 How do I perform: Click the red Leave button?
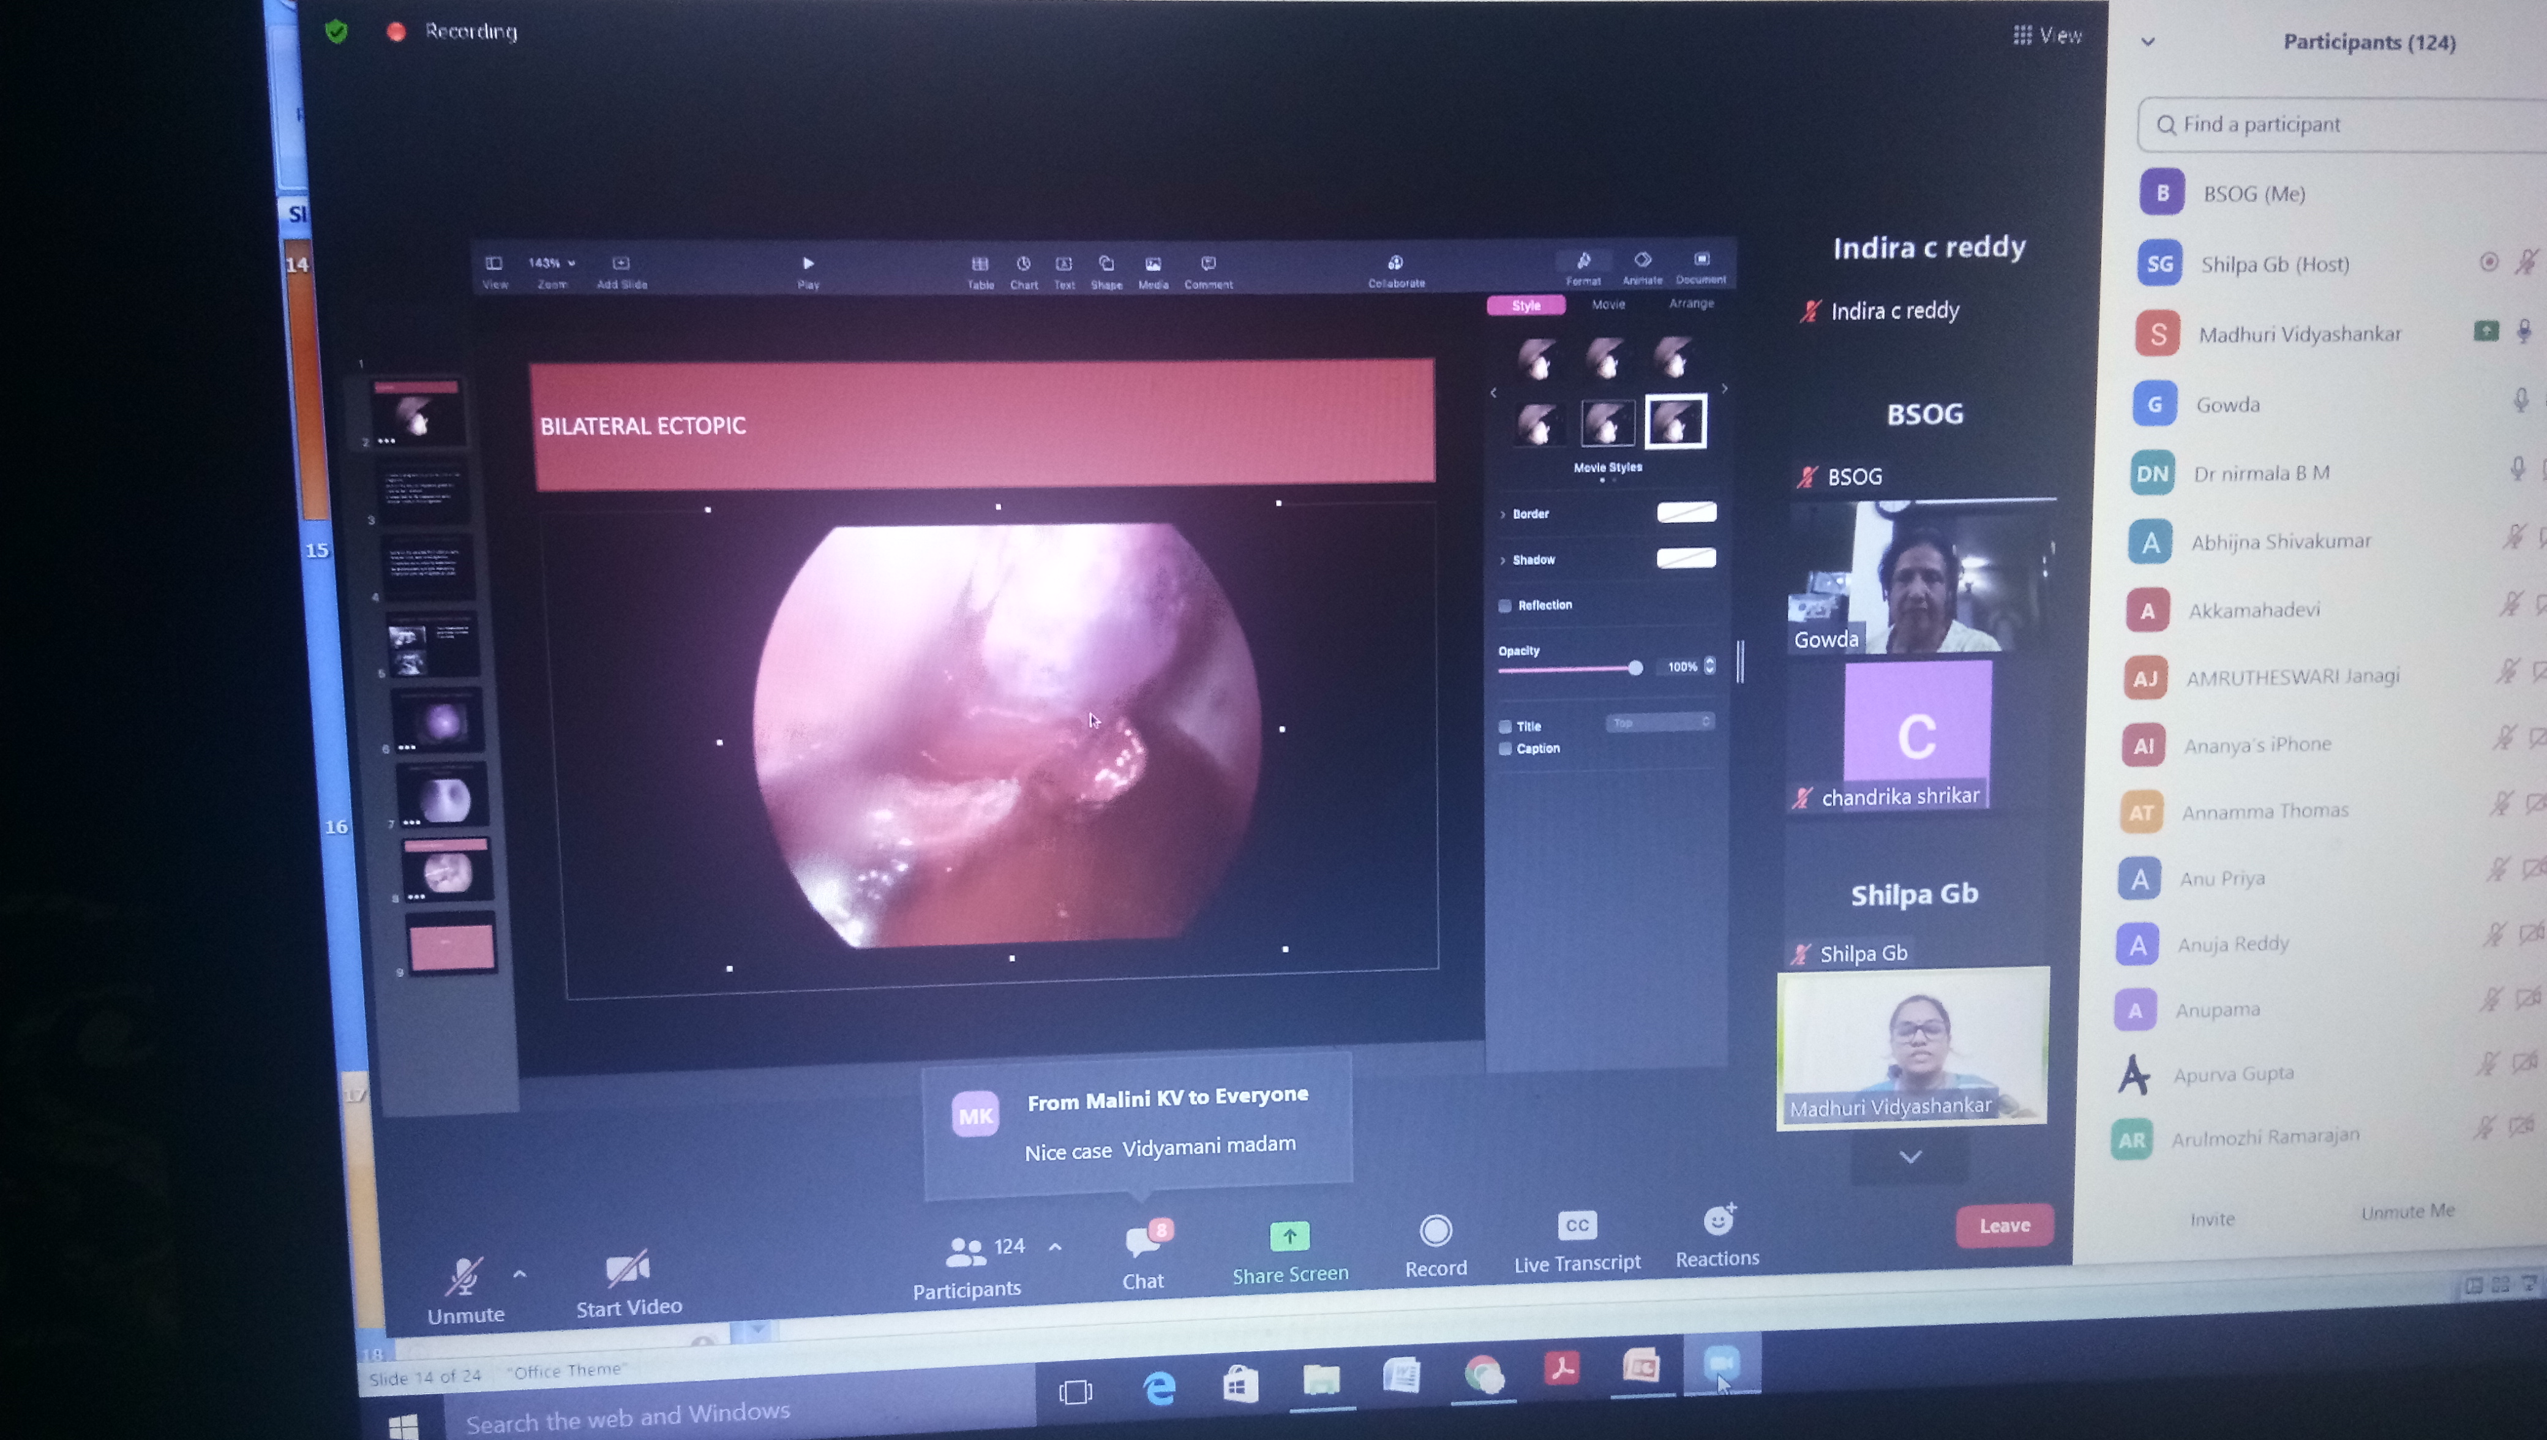pyautogui.click(x=2004, y=1225)
